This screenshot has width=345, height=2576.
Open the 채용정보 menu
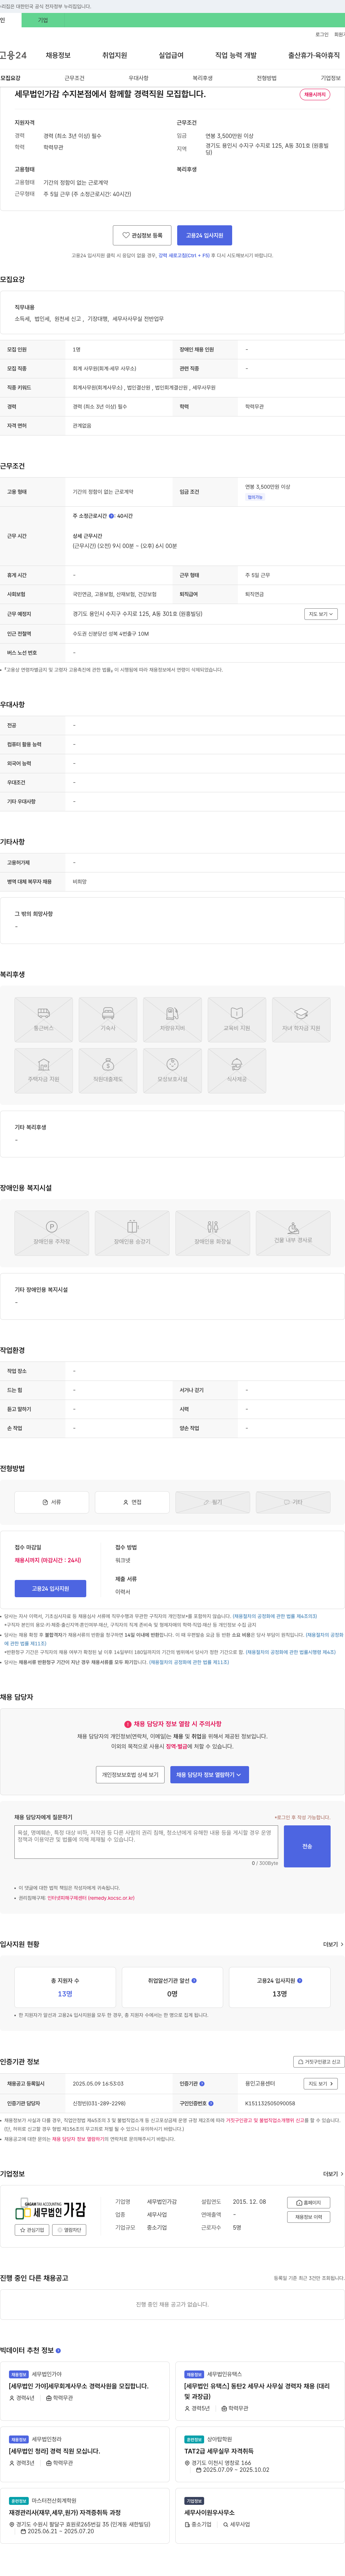[58, 55]
